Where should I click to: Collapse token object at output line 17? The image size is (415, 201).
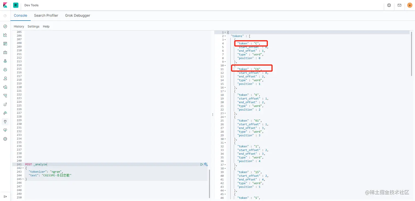(x=225, y=91)
